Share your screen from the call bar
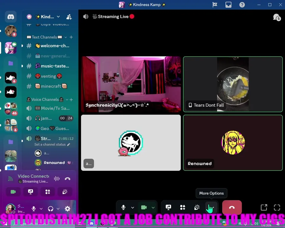Screen dimensions: 285x228 (168, 207)
